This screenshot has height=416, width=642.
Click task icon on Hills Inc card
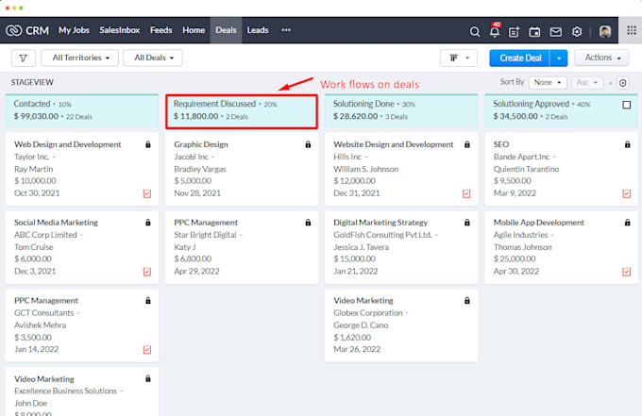click(466, 193)
